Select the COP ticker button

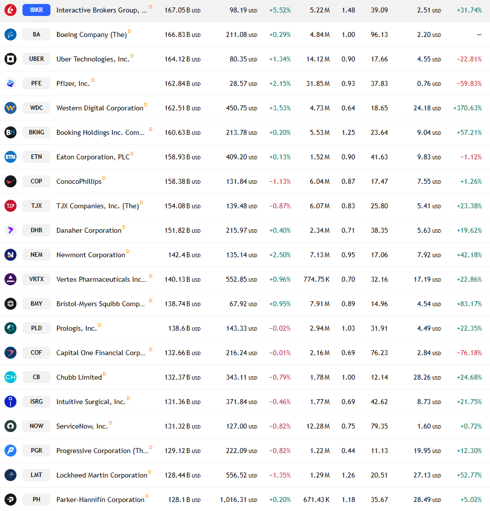(36, 181)
